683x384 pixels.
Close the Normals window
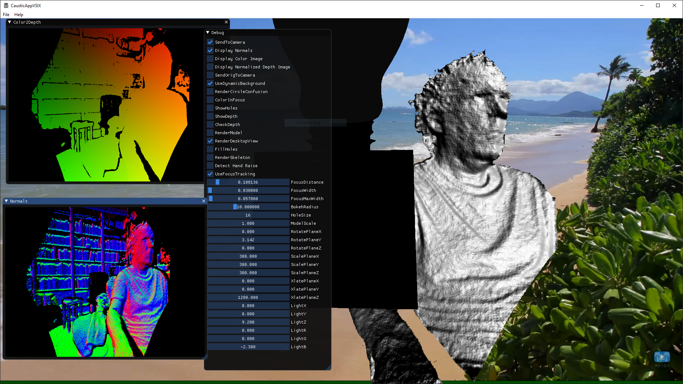204,201
